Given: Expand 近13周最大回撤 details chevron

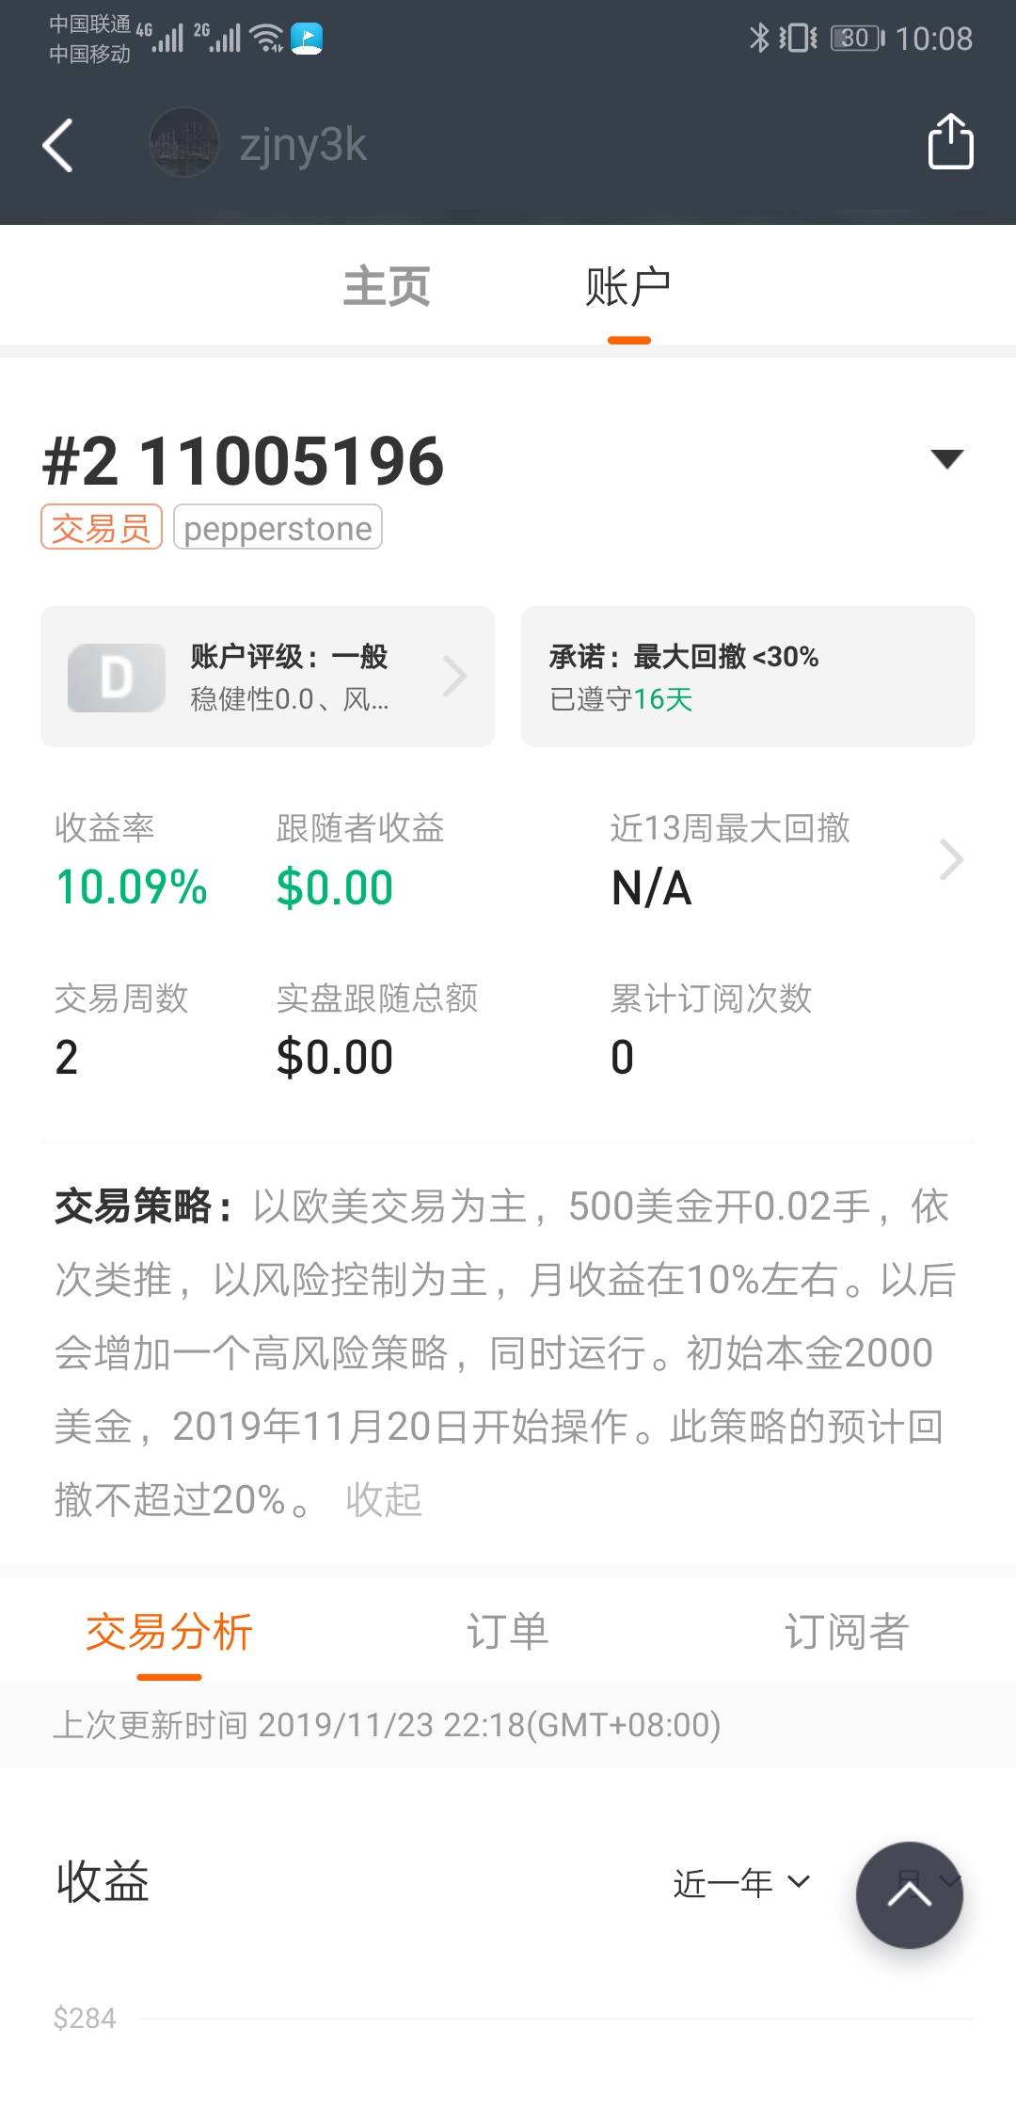Looking at the screenshot, I should pyautogui.click(x=951, y=859).
